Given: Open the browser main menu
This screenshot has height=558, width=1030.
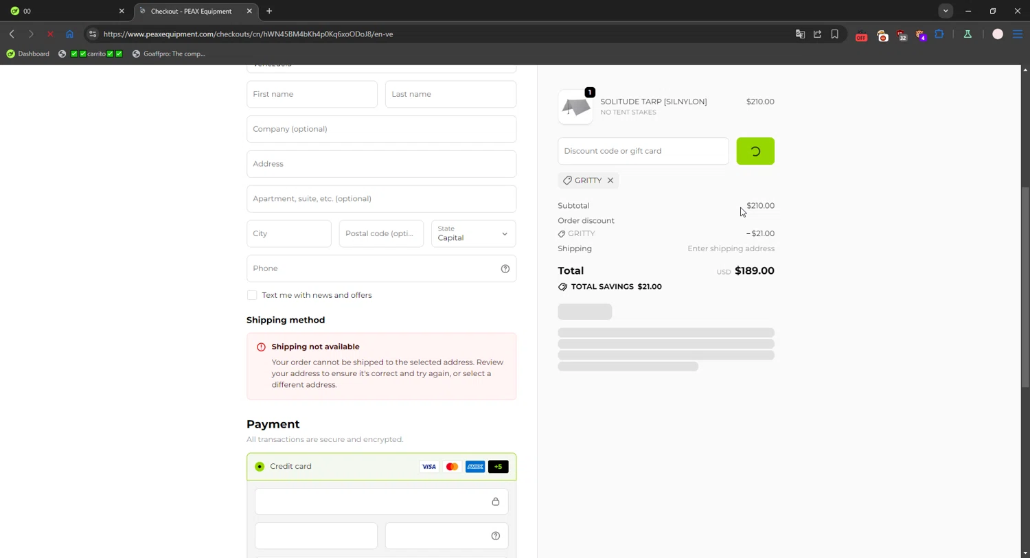Looking at the screenshot, I should pos(1018,34).
